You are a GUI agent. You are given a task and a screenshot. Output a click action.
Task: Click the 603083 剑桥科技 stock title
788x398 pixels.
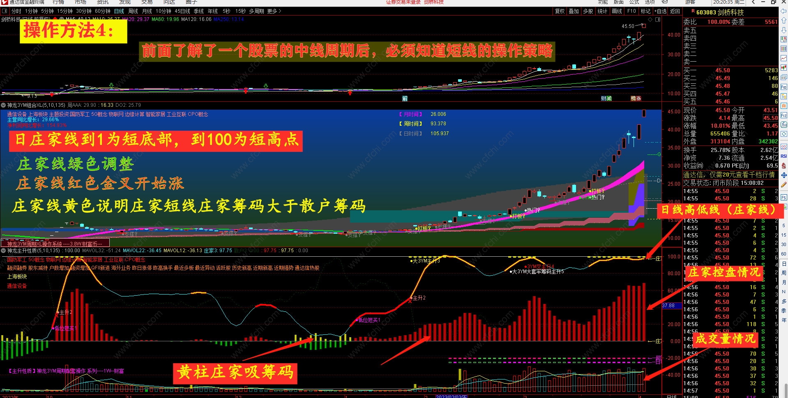[720, 12]
